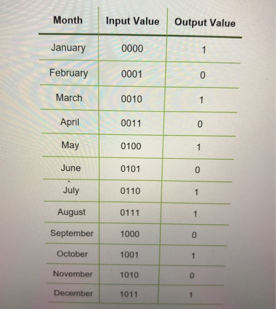Select the 0010 input value for March
Screen dimensions: 276x309
tap(132, 99)
